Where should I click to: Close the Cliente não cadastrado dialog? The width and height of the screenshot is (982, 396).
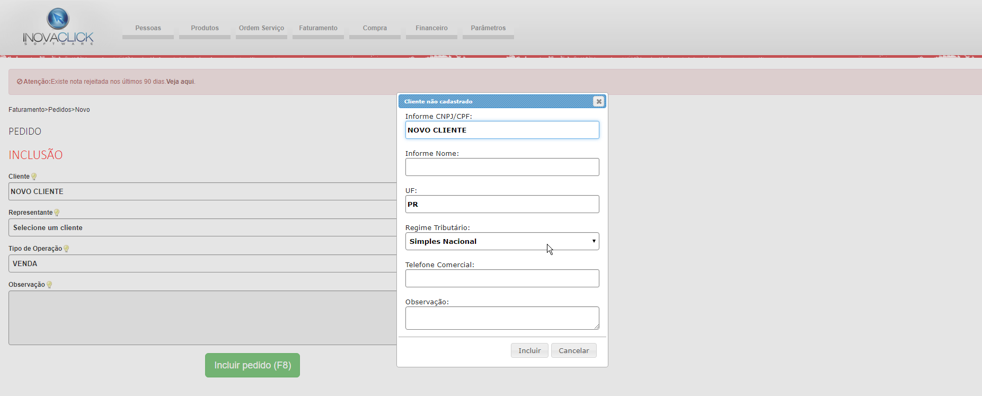point(598,101)
